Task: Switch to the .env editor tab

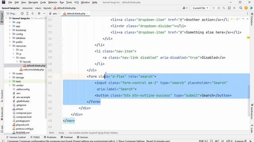Action: tap(55, 13)
